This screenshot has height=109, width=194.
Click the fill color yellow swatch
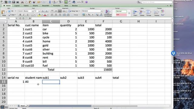click(x=39, y=15)
